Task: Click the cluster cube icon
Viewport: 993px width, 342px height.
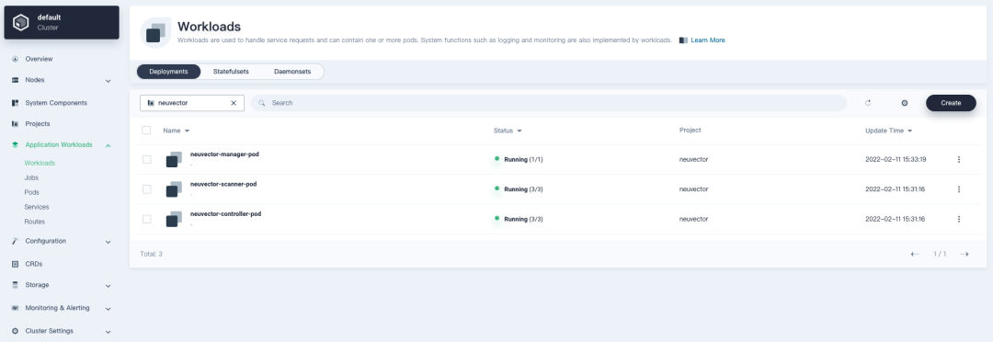Action: click(21, 22)
